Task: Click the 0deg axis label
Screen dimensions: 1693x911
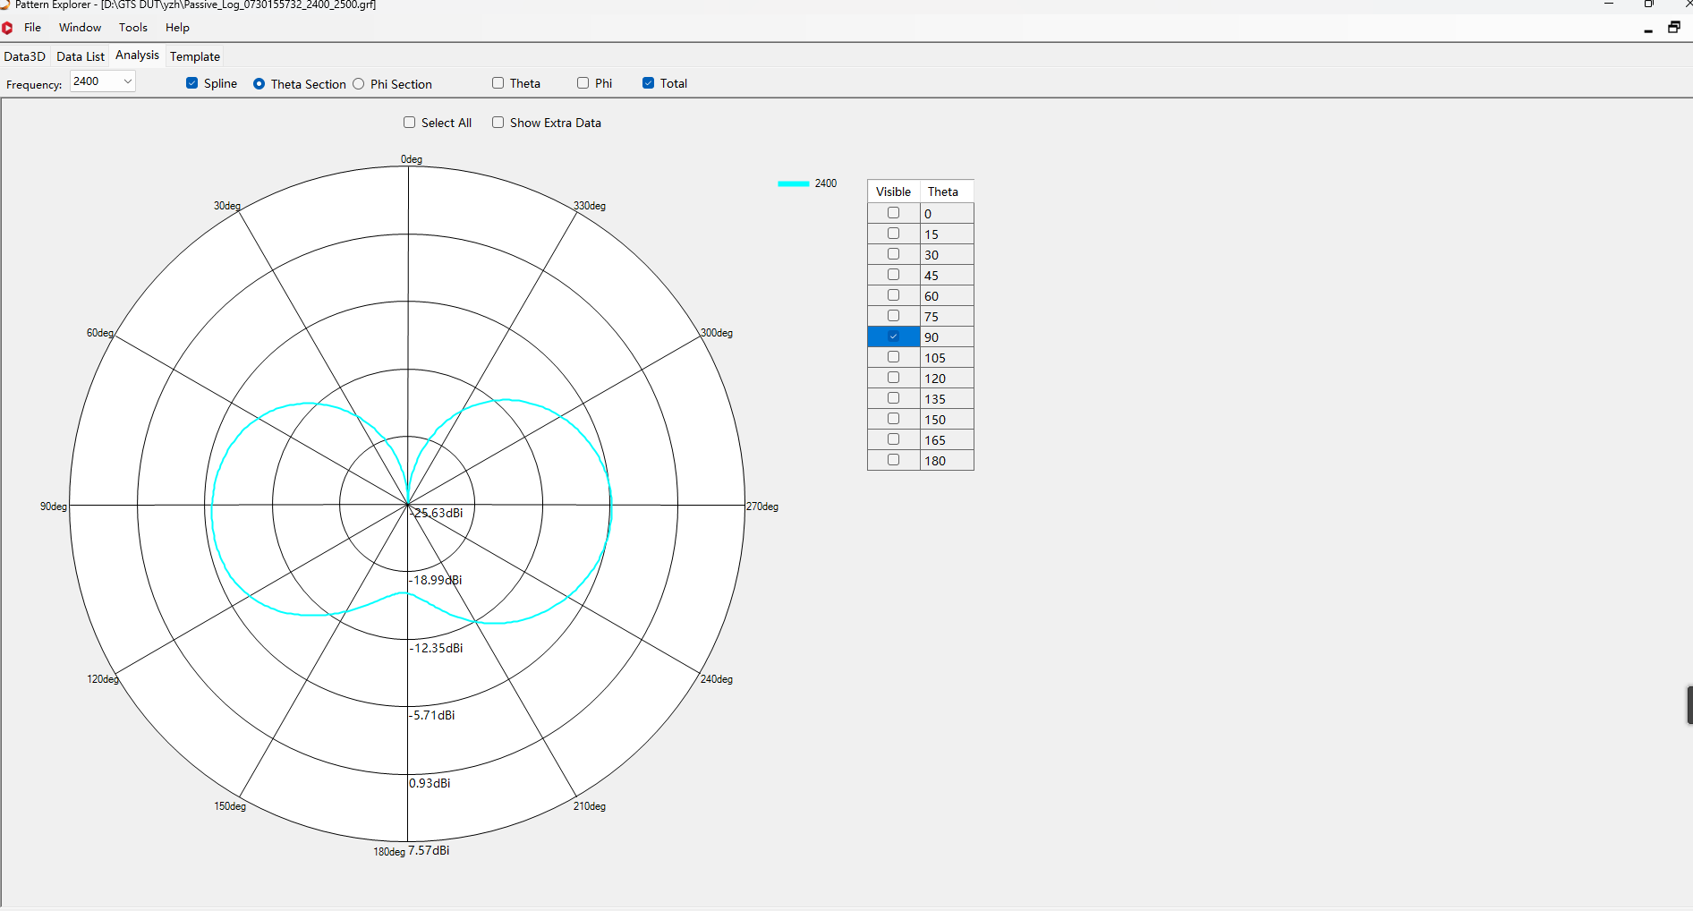Action: [412, 159]
